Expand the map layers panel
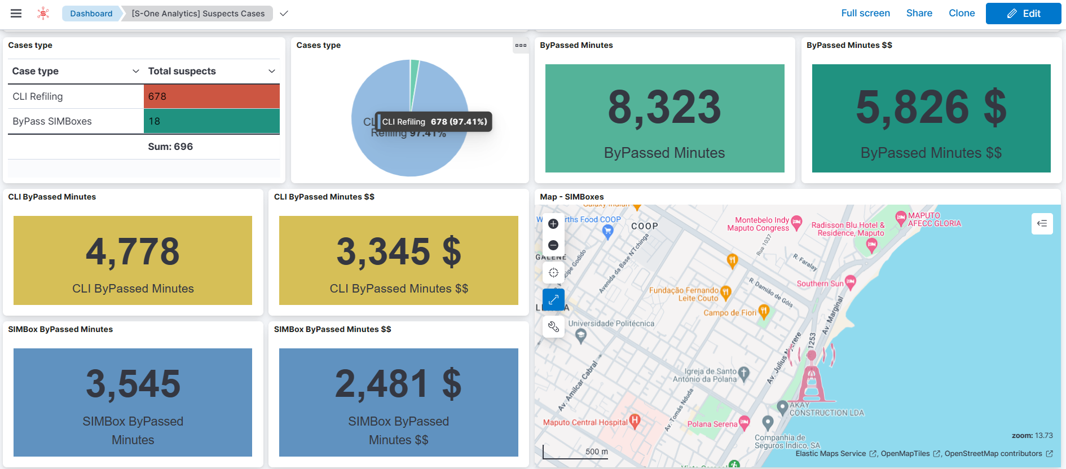The image size is (1066, 469). click(1042, 224)
